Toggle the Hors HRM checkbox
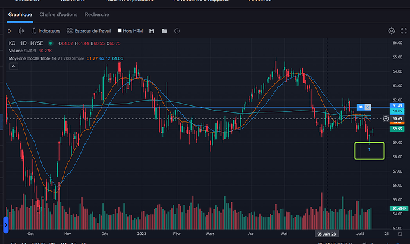Image resolution: width=410 pixels, height=244 pixels. (x=120, y=30)
